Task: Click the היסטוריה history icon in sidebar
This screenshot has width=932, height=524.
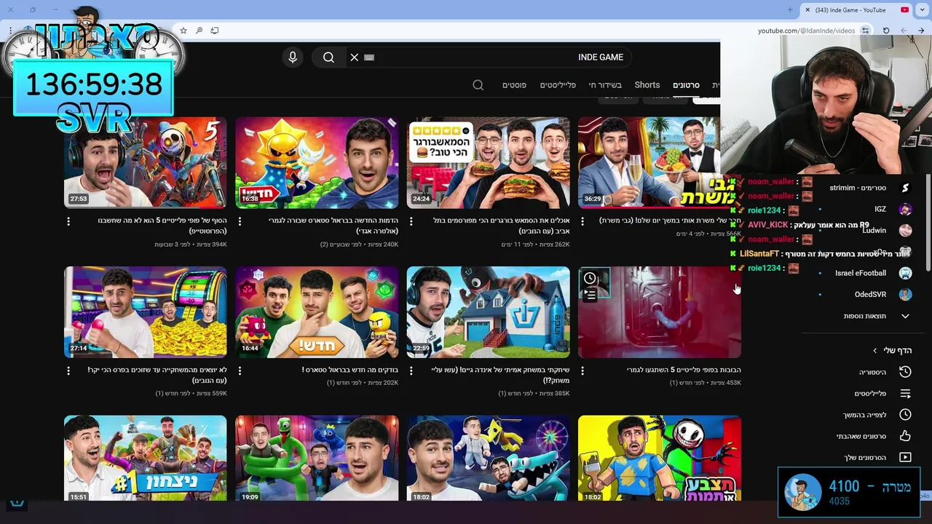Action: tap(905, 372)
